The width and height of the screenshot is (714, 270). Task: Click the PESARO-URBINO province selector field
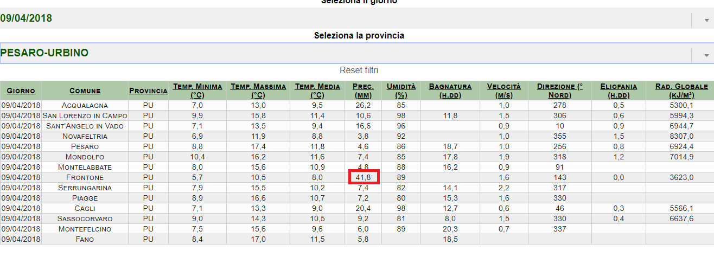point(345,53)
